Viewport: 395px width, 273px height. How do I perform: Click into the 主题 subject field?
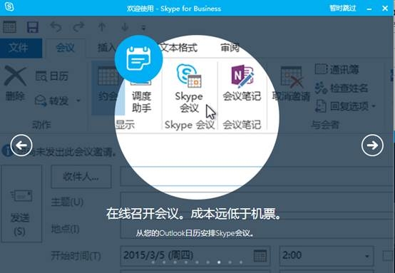tap(257, 202)
